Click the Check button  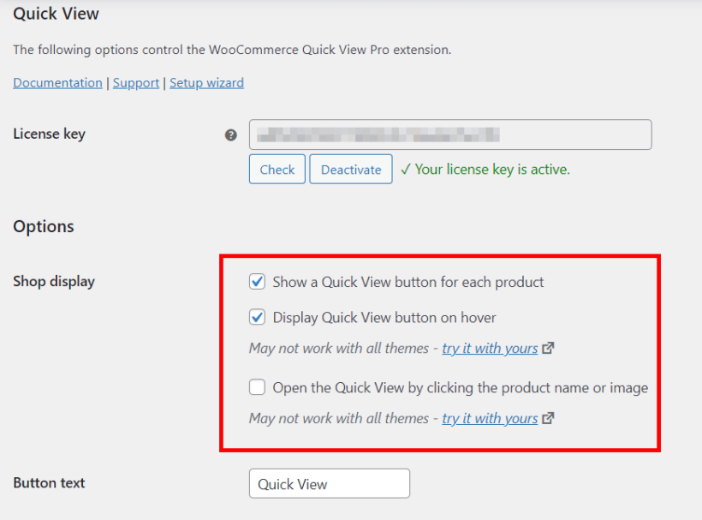click(277, 169)
